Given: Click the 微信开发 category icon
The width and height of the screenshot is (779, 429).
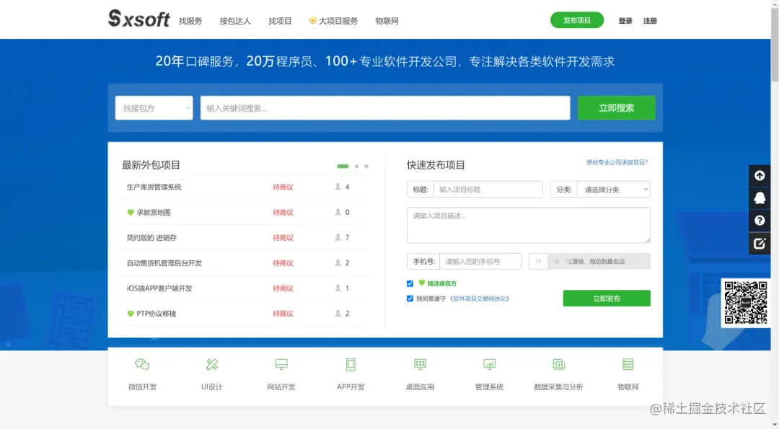Looking at the screenshot, I should [143, 364].
